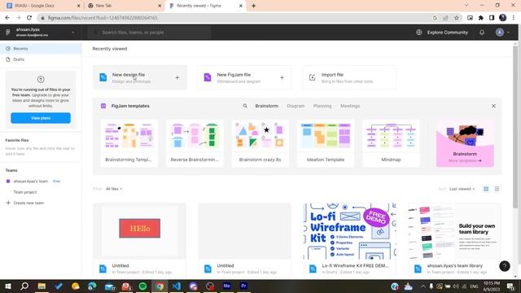This screenshot has height=293, width=521.
Task: Switch to grid view
Action: (486, 189)
